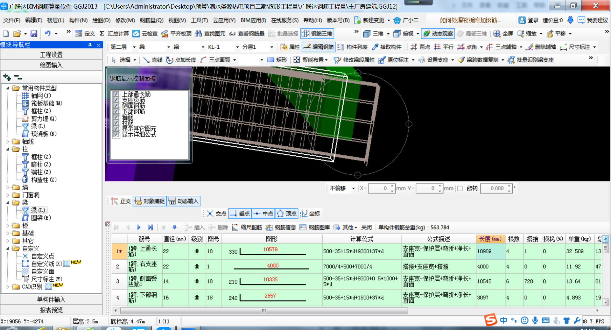Run the 云检查 cloud check
The height and width of the screenshot is (330, 611).
click(145, 33)
